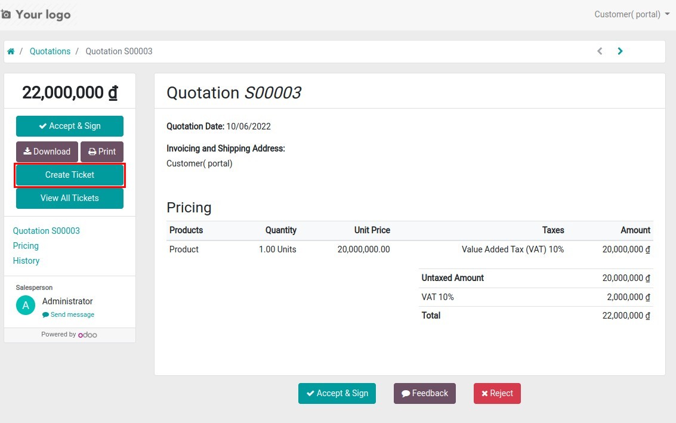The height and width of the screenshot is (423, 676).
Task: Click the Powered by odoo branding
Action: pos(69,334)
